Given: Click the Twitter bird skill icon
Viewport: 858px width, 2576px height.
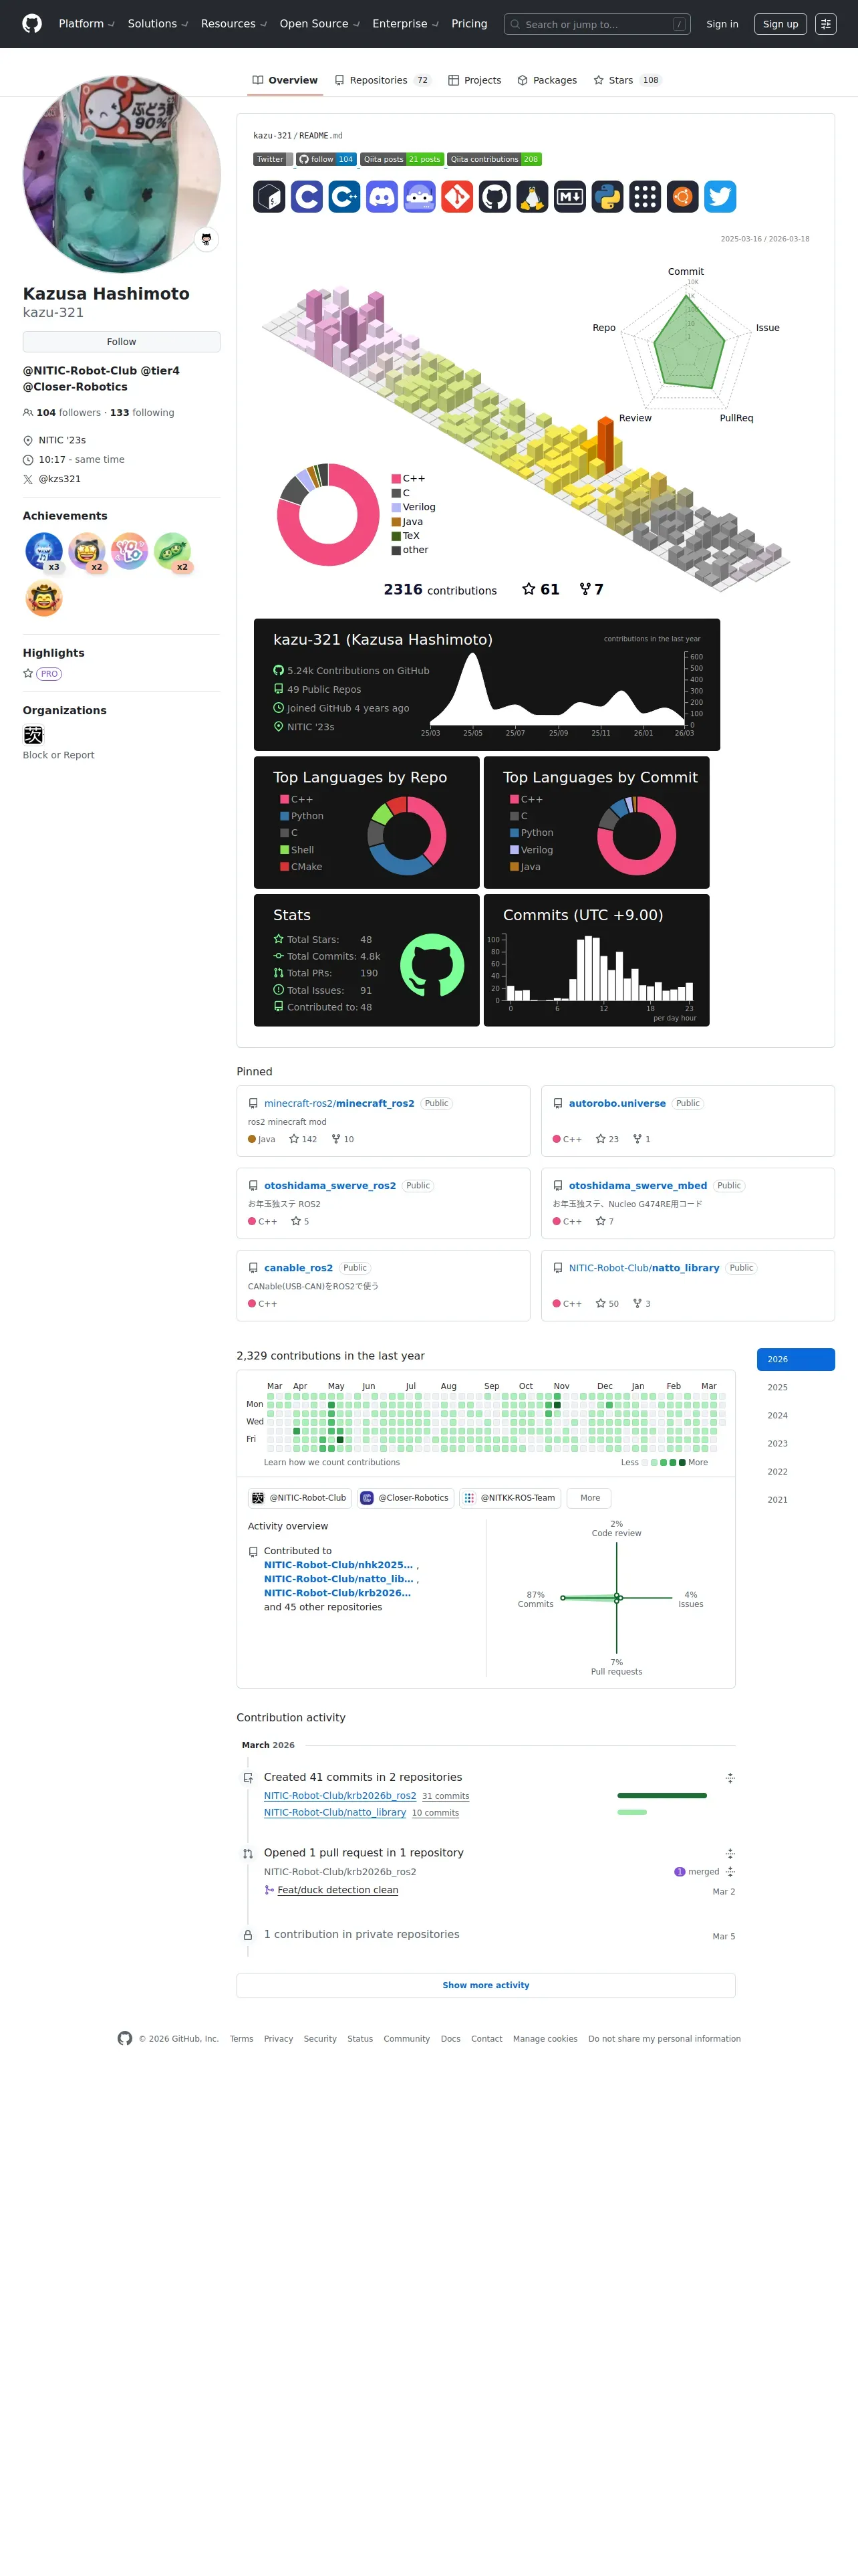Looking at the screenshot, I should point(720,197).
